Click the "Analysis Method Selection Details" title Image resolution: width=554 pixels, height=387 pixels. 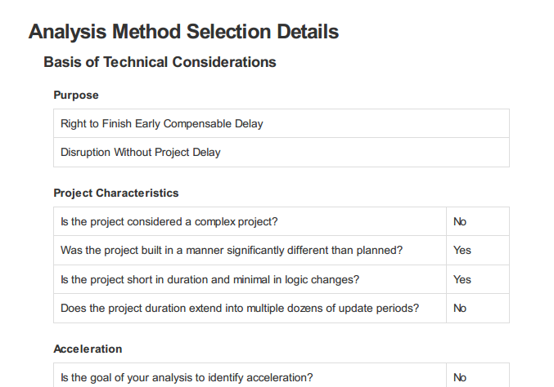coord(183,32)
